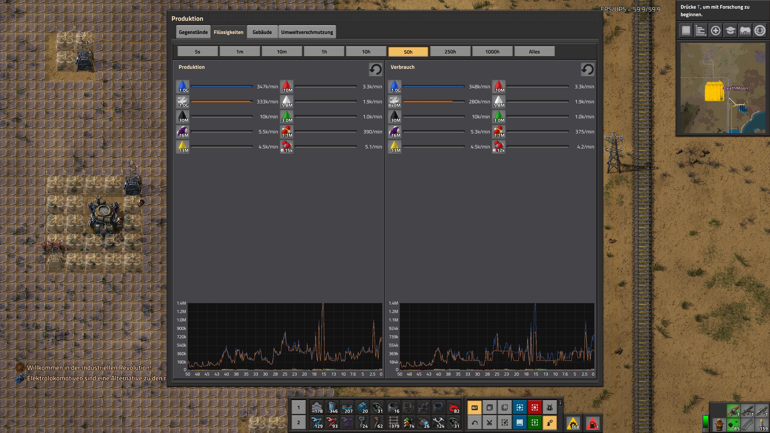
Task: Click red fluid 10M in Produktion list
Action: tap(287, 87)
